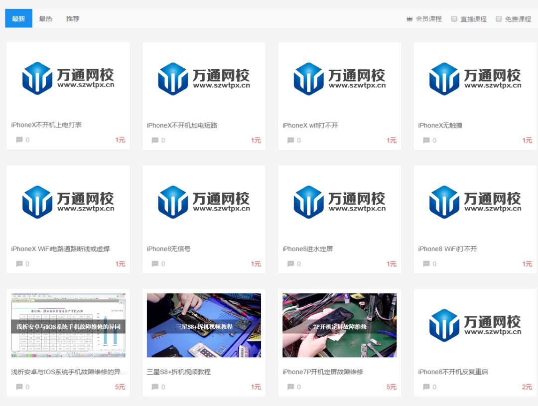Open thumbnail of iPhone8不开机反复重启 course

475,325
